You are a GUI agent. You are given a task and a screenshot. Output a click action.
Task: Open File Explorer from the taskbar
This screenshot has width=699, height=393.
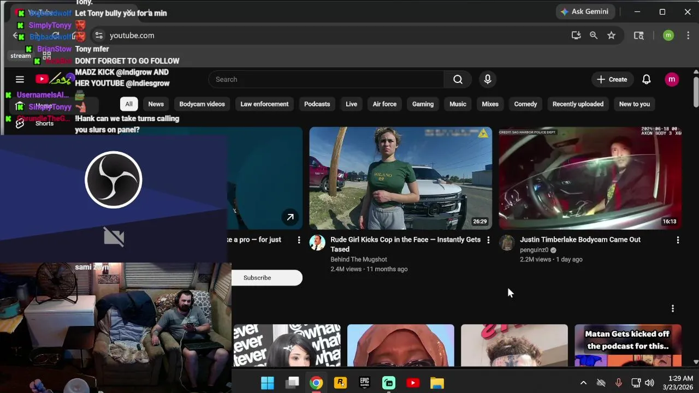[x=437, y=383]
